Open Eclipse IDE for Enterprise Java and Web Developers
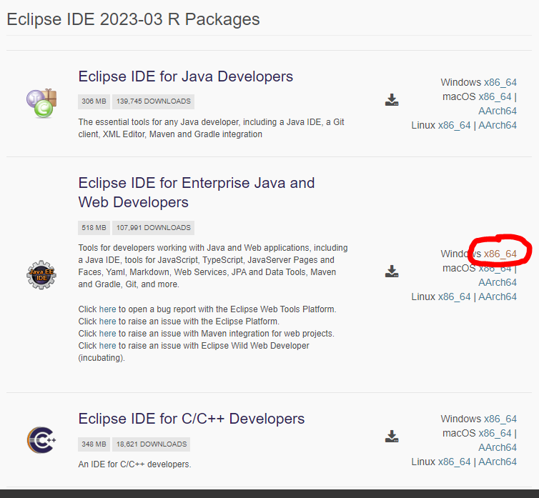 click(x=197, y=192)
